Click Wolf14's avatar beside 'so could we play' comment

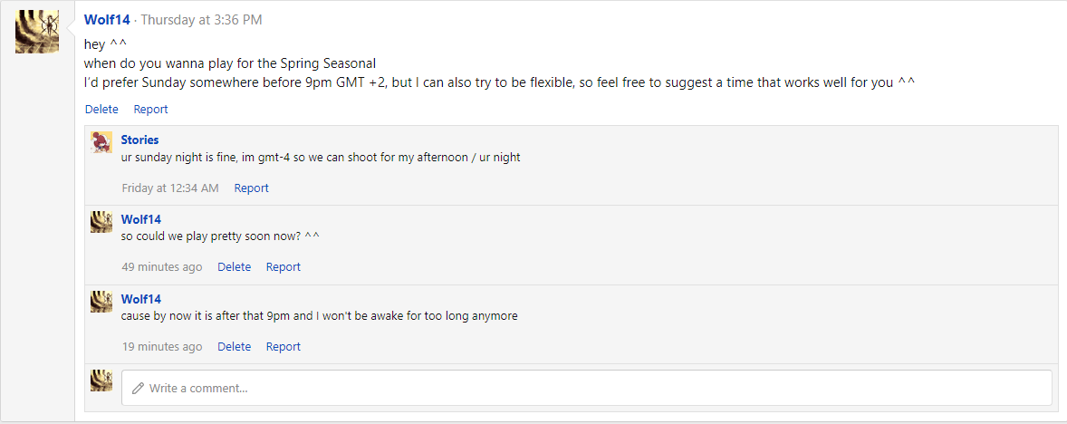click(101, 222)
